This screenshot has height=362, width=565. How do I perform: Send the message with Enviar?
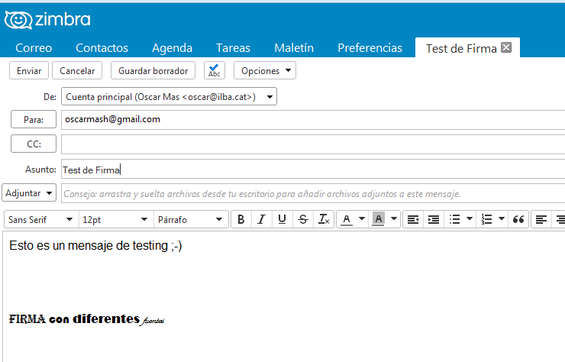click(29, 70)
